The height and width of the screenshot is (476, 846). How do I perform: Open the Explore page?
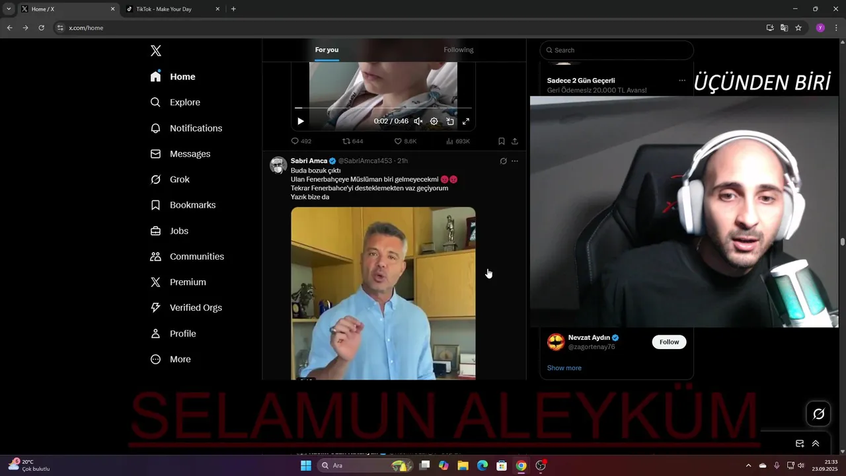175,102
